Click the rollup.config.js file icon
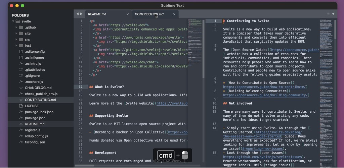Viewport: 344px width, 168px height. pyautogui.click(x=21, y=136)
